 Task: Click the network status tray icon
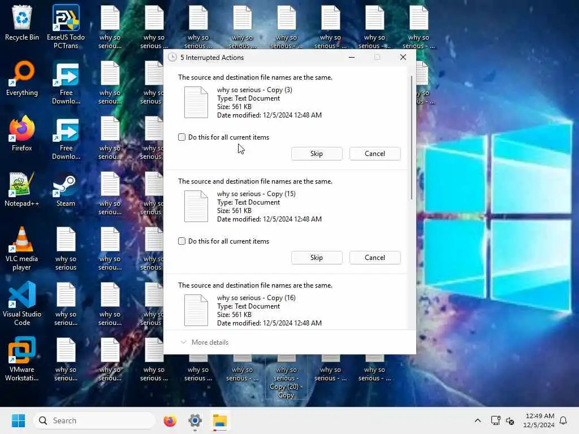(x=495, y=420)
